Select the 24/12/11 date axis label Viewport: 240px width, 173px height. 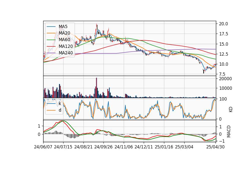pyautogui.click(x=144, y=147)
